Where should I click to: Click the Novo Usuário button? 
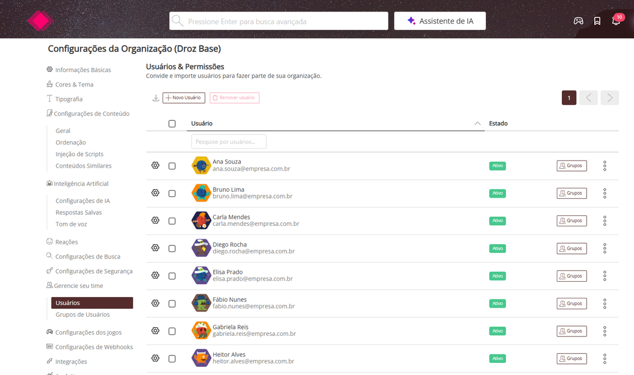click(184, 98)
